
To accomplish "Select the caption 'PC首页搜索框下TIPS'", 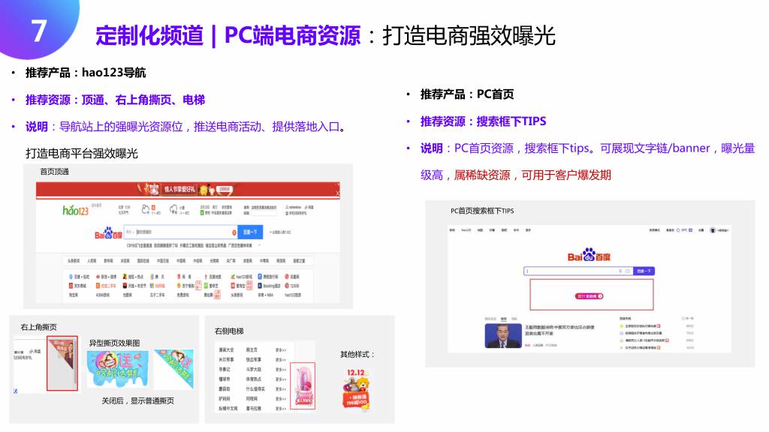I will click(x=482, y=211).
